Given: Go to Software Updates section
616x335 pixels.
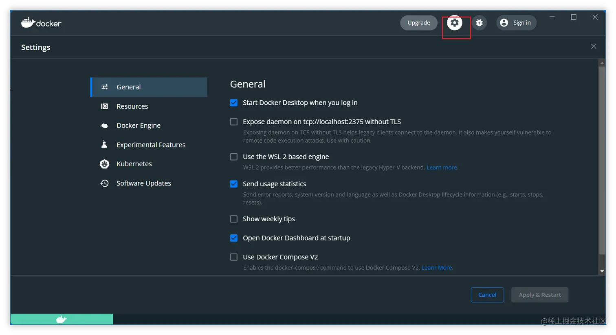Looking at the screenshot, I should point(149,183).
